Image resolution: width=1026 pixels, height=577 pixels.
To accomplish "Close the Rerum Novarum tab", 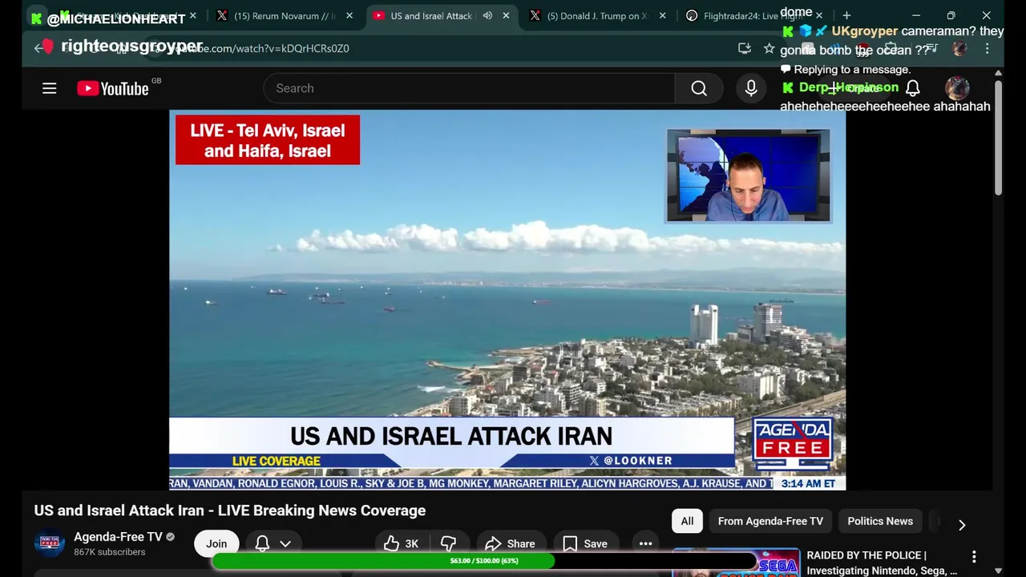I will [349, 15].
